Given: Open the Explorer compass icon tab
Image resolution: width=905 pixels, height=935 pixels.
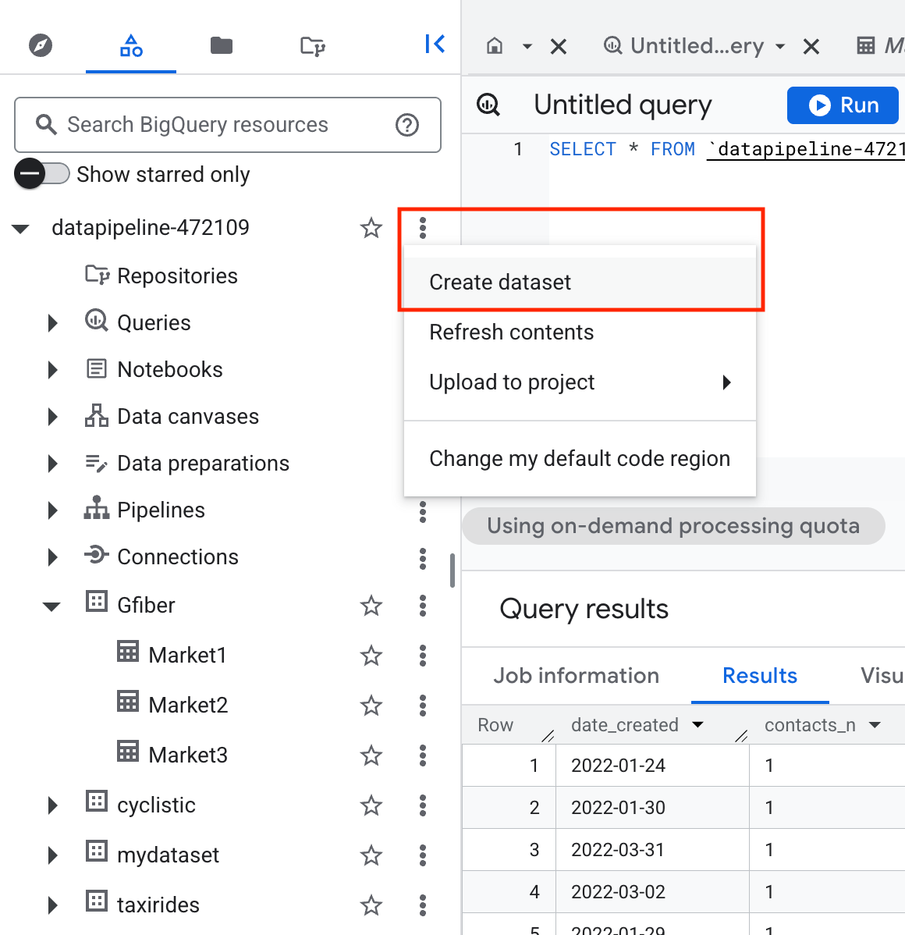Looking at the screenshot, I should coord(41,45).
